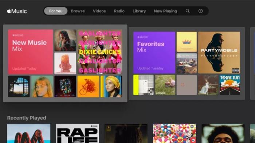
Task: Select the woman in yellow headwrap cover
Action: click(111, 86)
